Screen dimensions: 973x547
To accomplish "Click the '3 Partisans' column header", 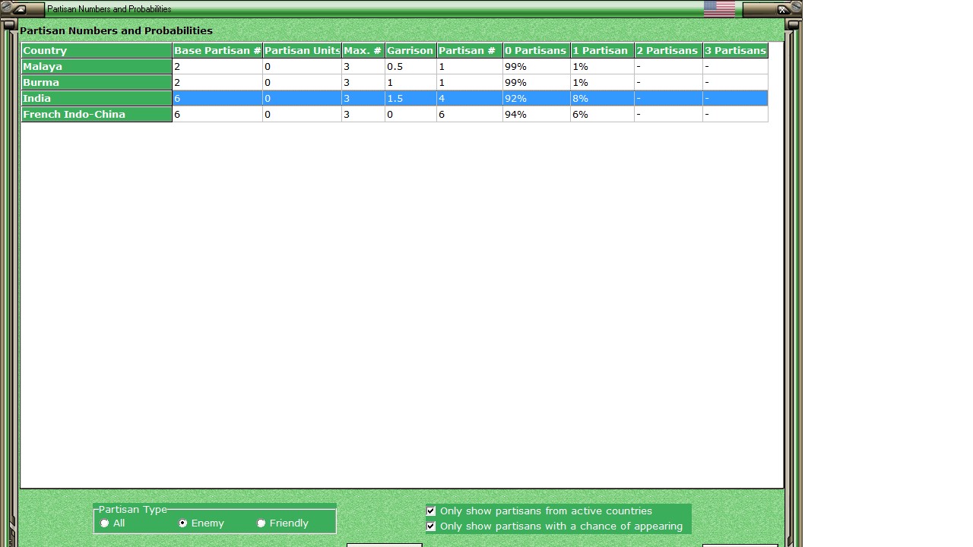I will click(x=735, y=50).
